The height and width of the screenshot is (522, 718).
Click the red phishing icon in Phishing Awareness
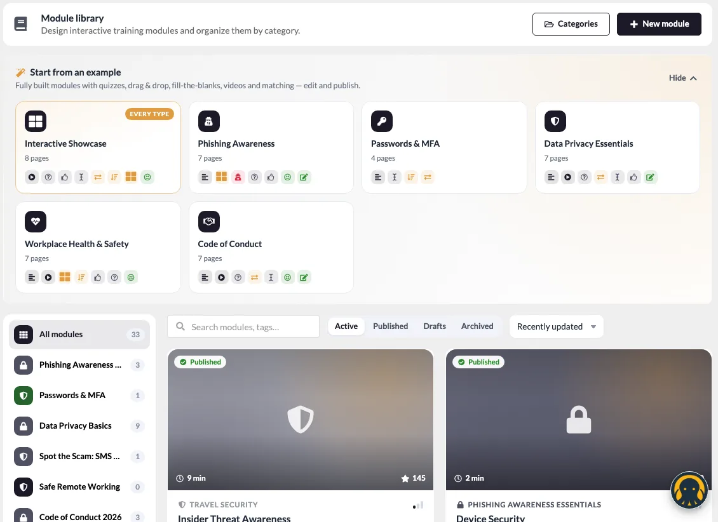(x=238, y=177)
